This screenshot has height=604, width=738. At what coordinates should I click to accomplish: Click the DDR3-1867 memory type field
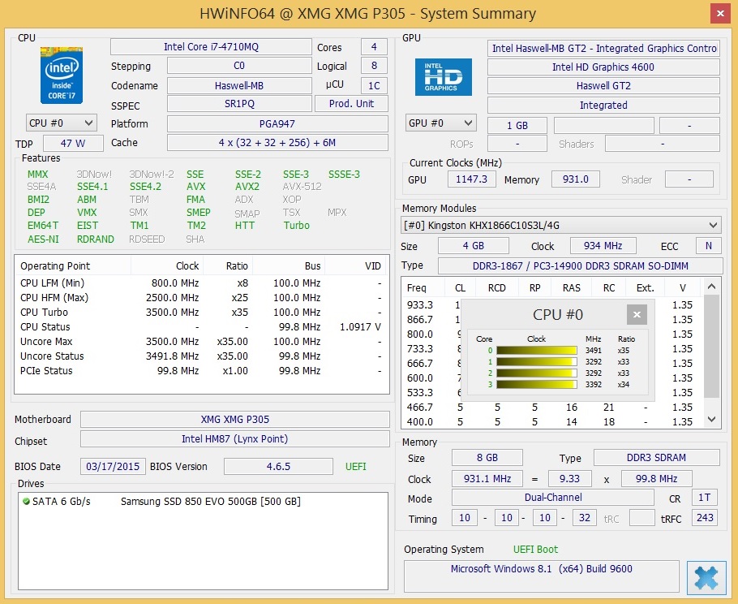[x=581, y=265]
